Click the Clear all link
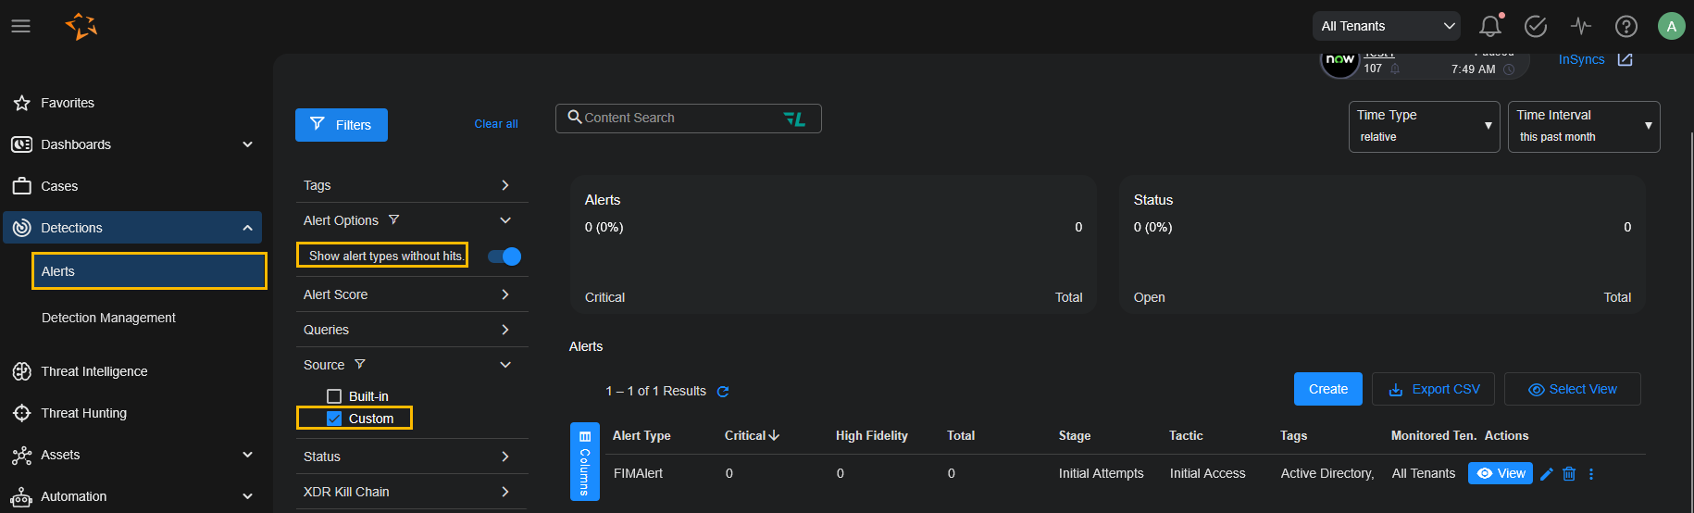 tap(496, 124)
